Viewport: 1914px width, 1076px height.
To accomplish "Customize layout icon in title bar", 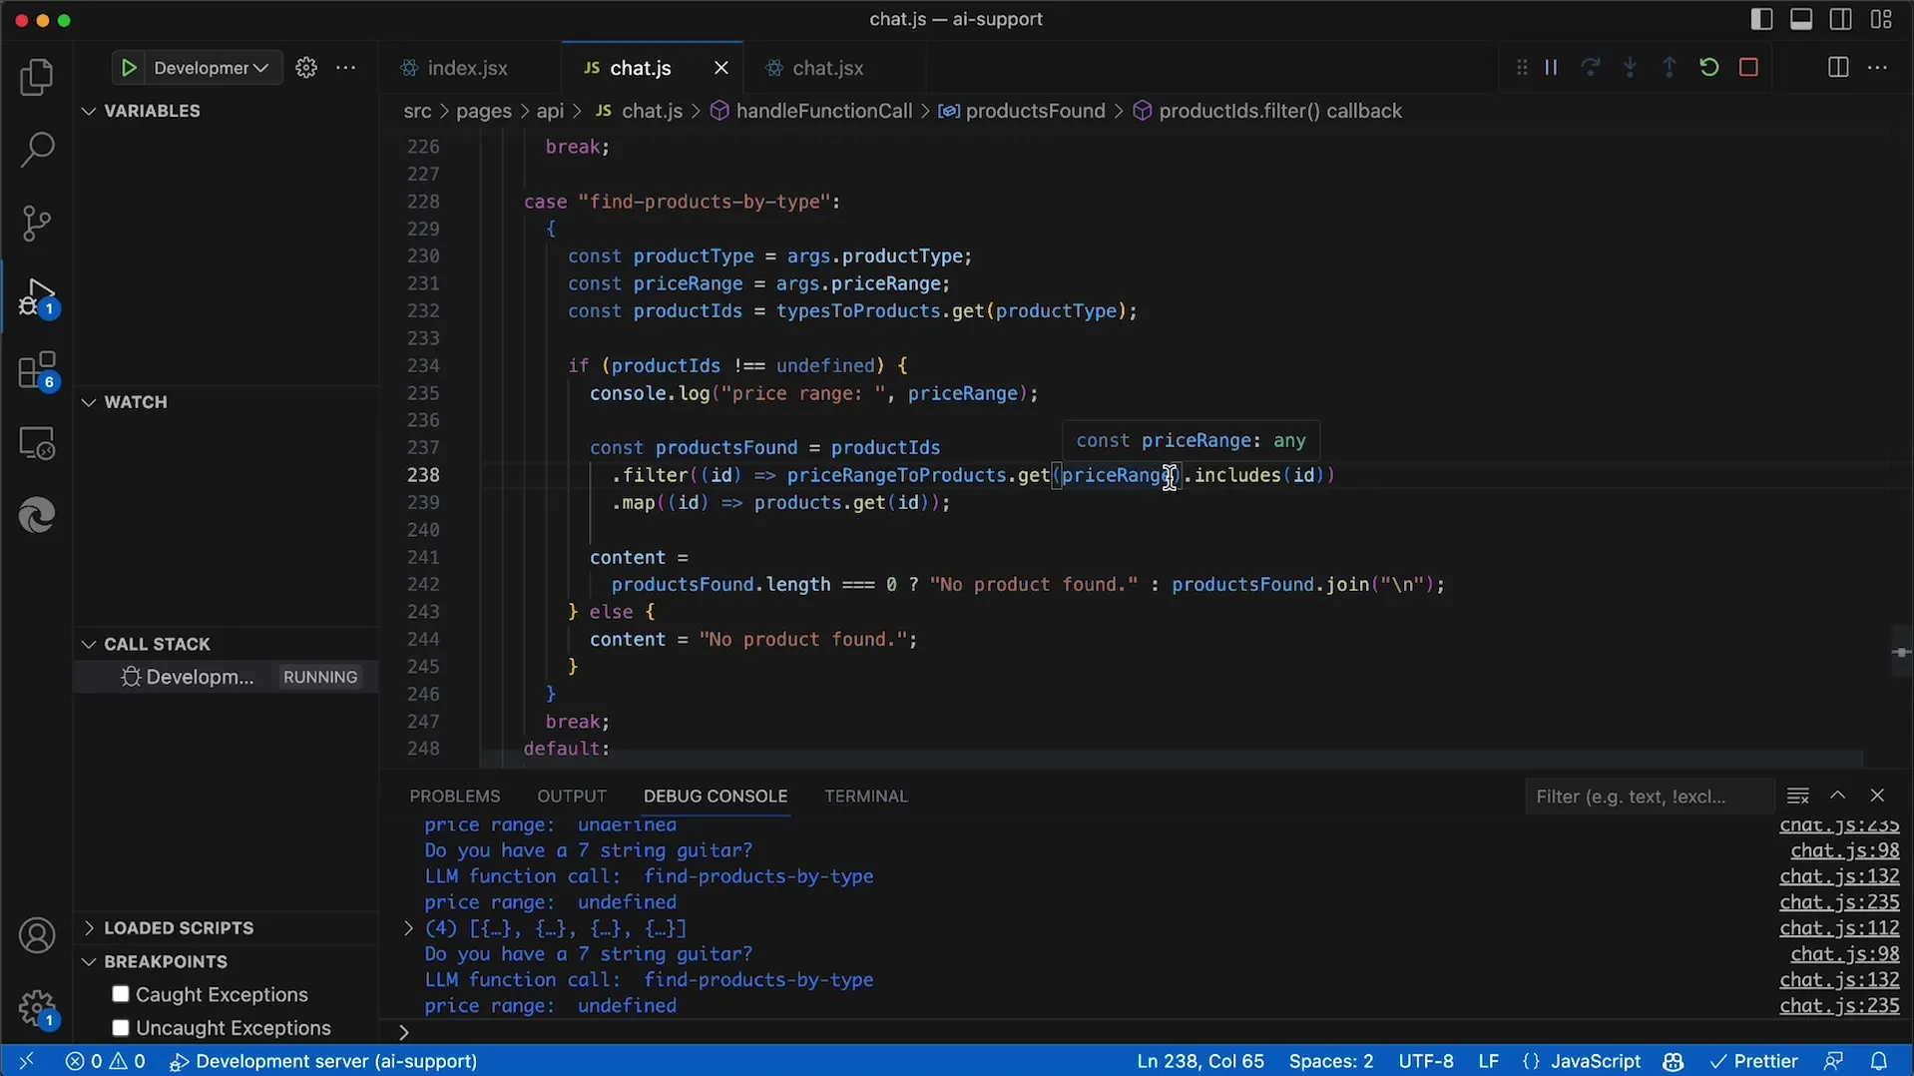I will [x=1881, y=19].
